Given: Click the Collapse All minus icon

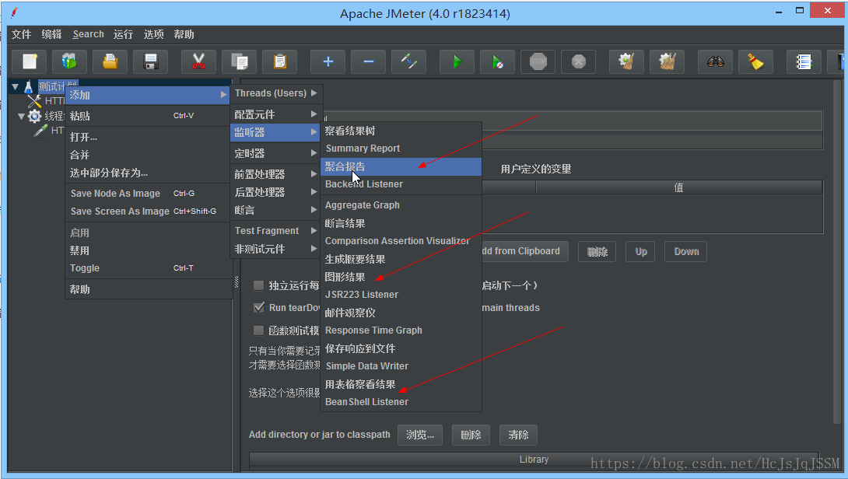Looking at the screenshot, I should click(x=368, y=61).
